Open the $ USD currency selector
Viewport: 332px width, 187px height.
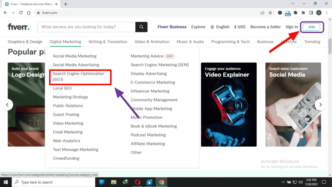240,27
